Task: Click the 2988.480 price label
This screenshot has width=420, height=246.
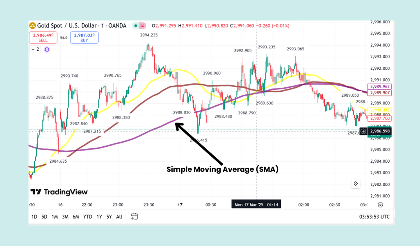Action: (223, 116)
